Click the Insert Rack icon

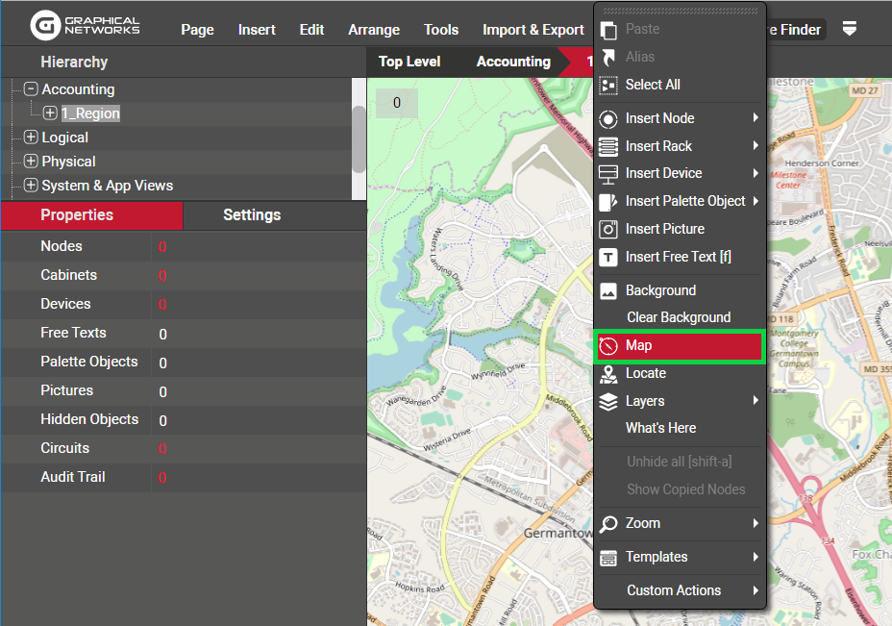(x=607, y=146)
